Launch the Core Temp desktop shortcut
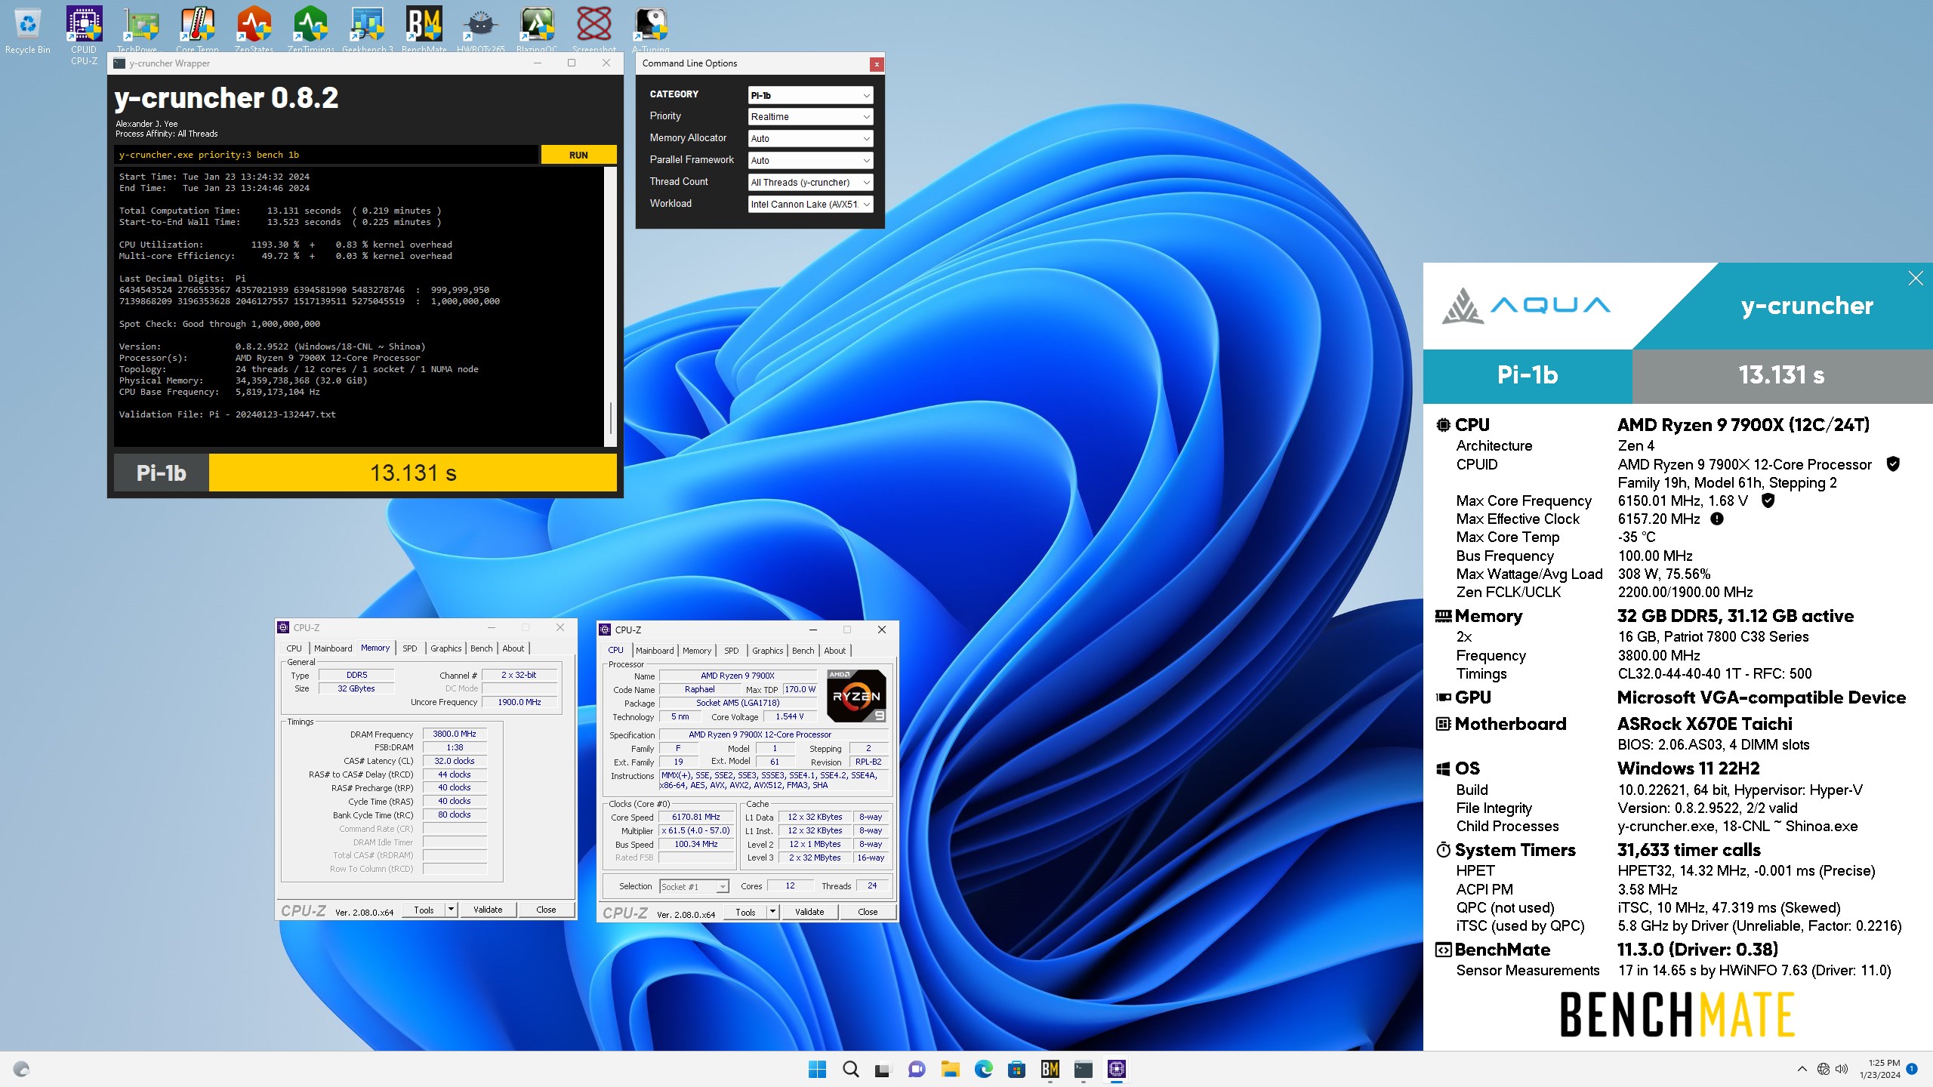This screenshot has height=1087, width=1933. point(197,29)
